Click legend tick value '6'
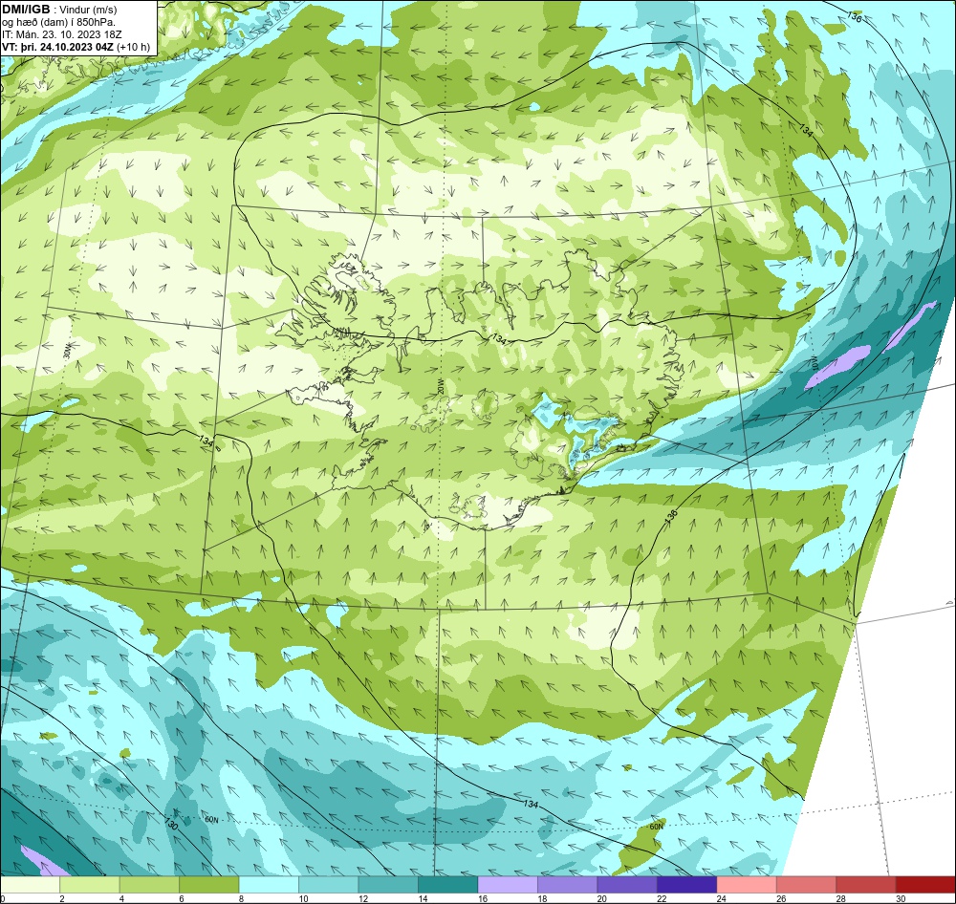The image size is (956, 904). [x=181, y=898]
